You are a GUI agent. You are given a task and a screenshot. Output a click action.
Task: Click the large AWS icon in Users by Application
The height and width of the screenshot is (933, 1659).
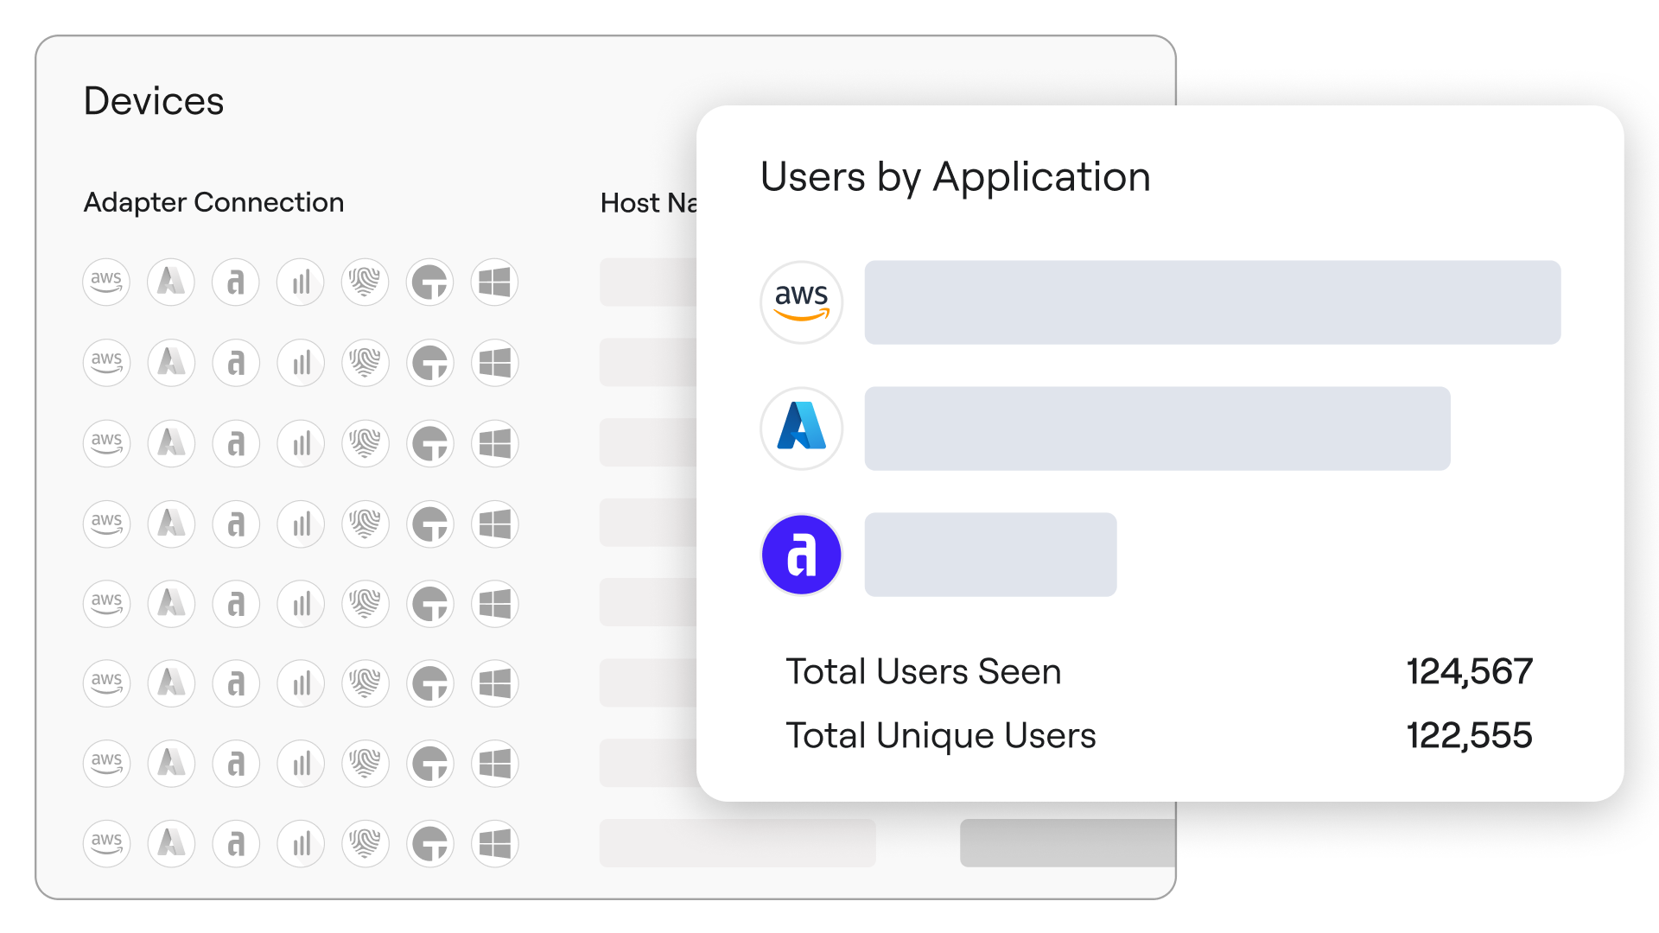click(x=801, y=302)
